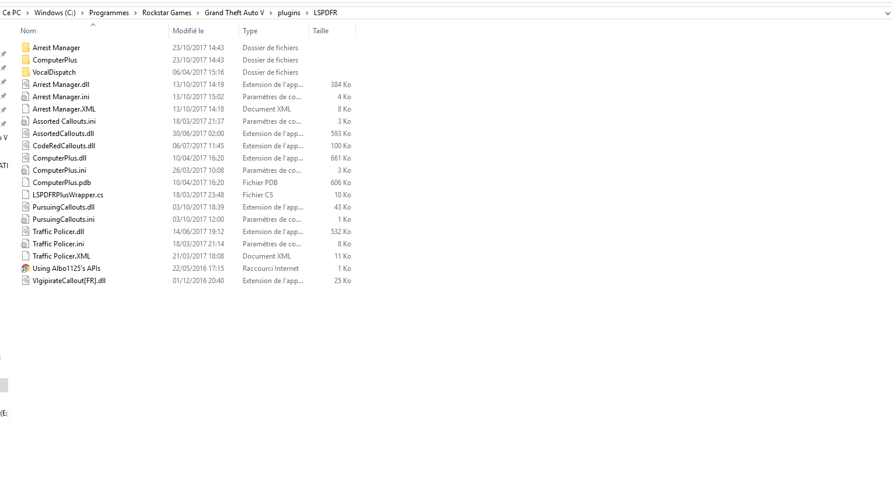
Task: Select the Arrest Manager folder name
Action: [57, 48]
